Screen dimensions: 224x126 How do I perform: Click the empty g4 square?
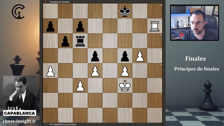point(140,71)
